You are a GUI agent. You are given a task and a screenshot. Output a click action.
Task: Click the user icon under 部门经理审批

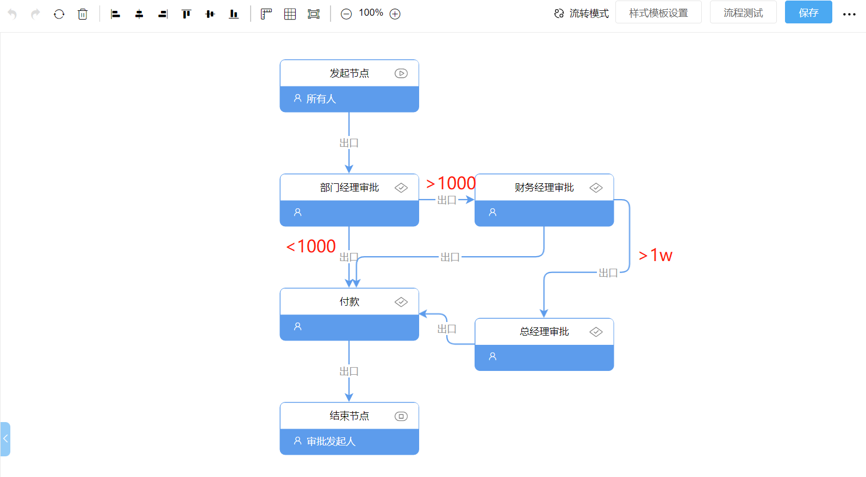tap(298, 213)
